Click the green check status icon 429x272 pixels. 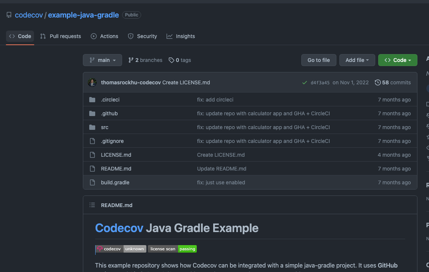(x=305, y=82)
